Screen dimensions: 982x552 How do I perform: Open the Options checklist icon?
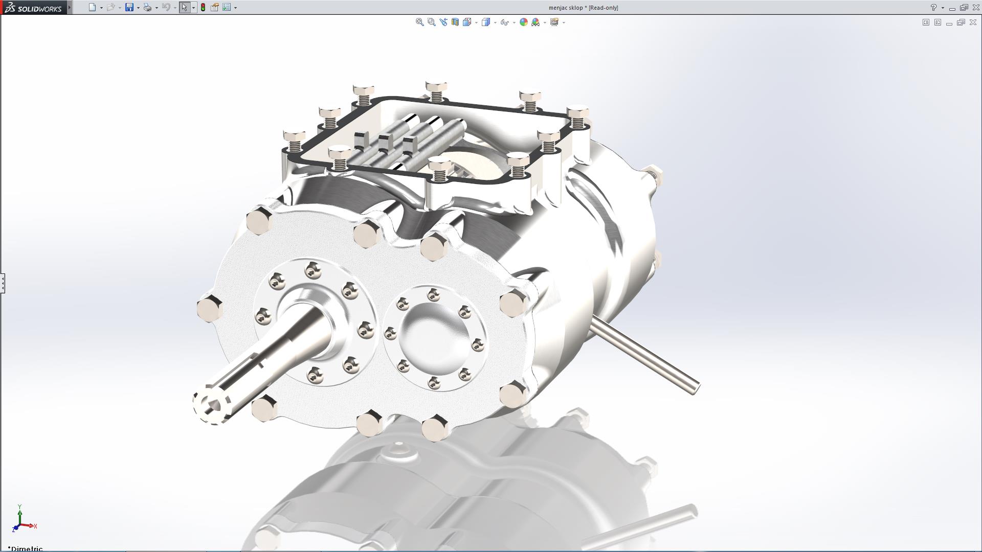tap(227, 7)
